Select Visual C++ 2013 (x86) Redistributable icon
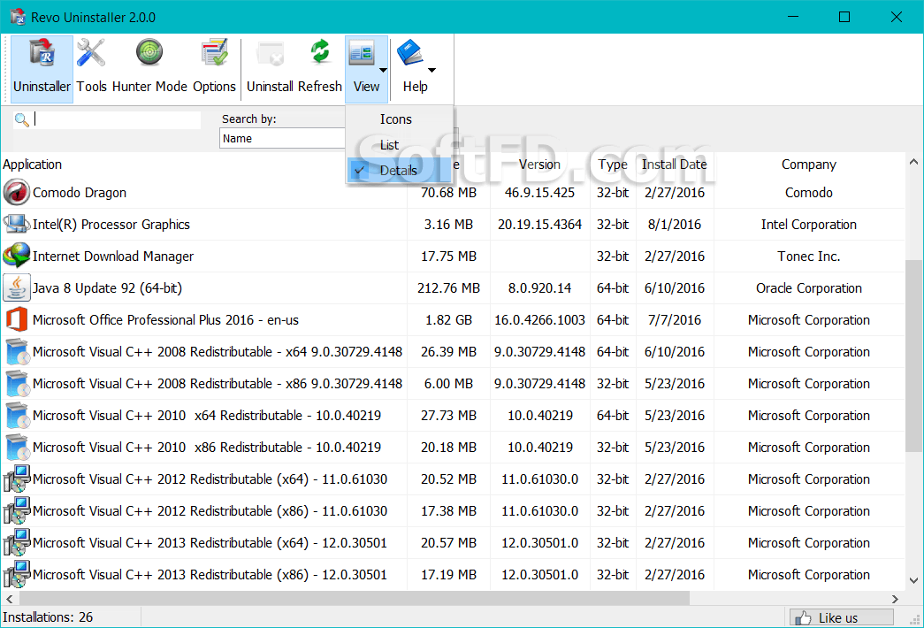This screenshot has height=628, width=924. click(x=17, y=574)
